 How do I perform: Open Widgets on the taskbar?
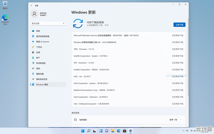click(x=101, y=131)
